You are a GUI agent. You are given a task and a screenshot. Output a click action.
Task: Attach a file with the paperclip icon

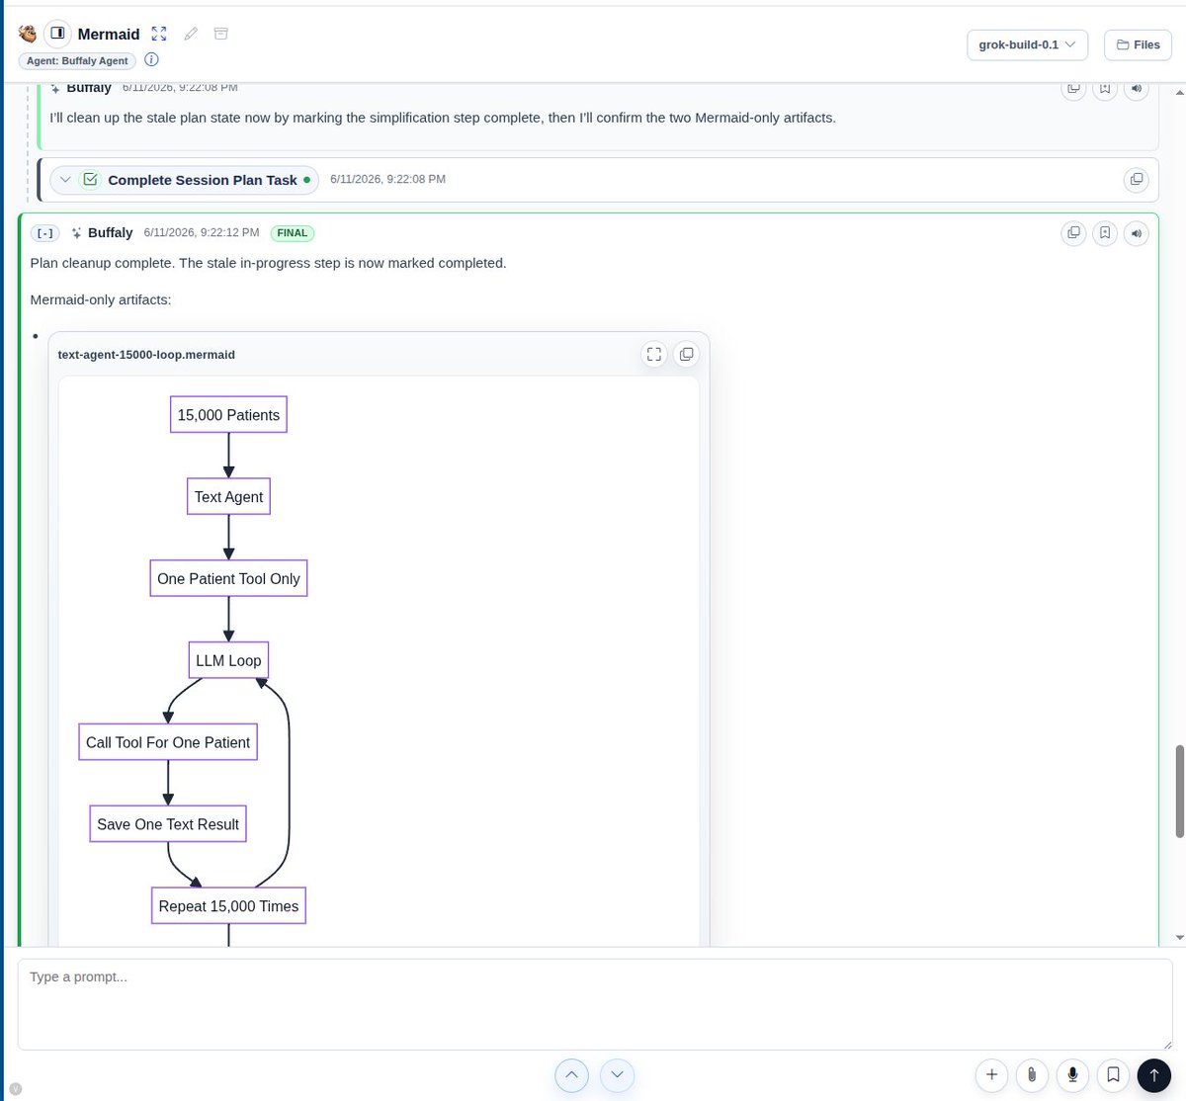point(1032,1075)
